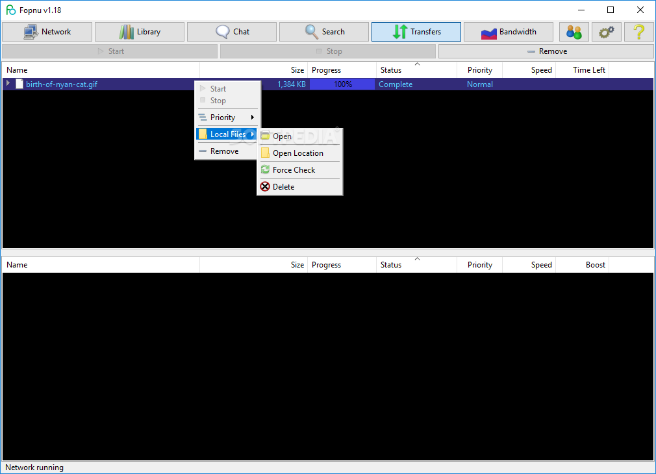Click the Normal priority cell
Image resolution: width=656 pixels, height=474 pixels.
(x=479, y=84)
